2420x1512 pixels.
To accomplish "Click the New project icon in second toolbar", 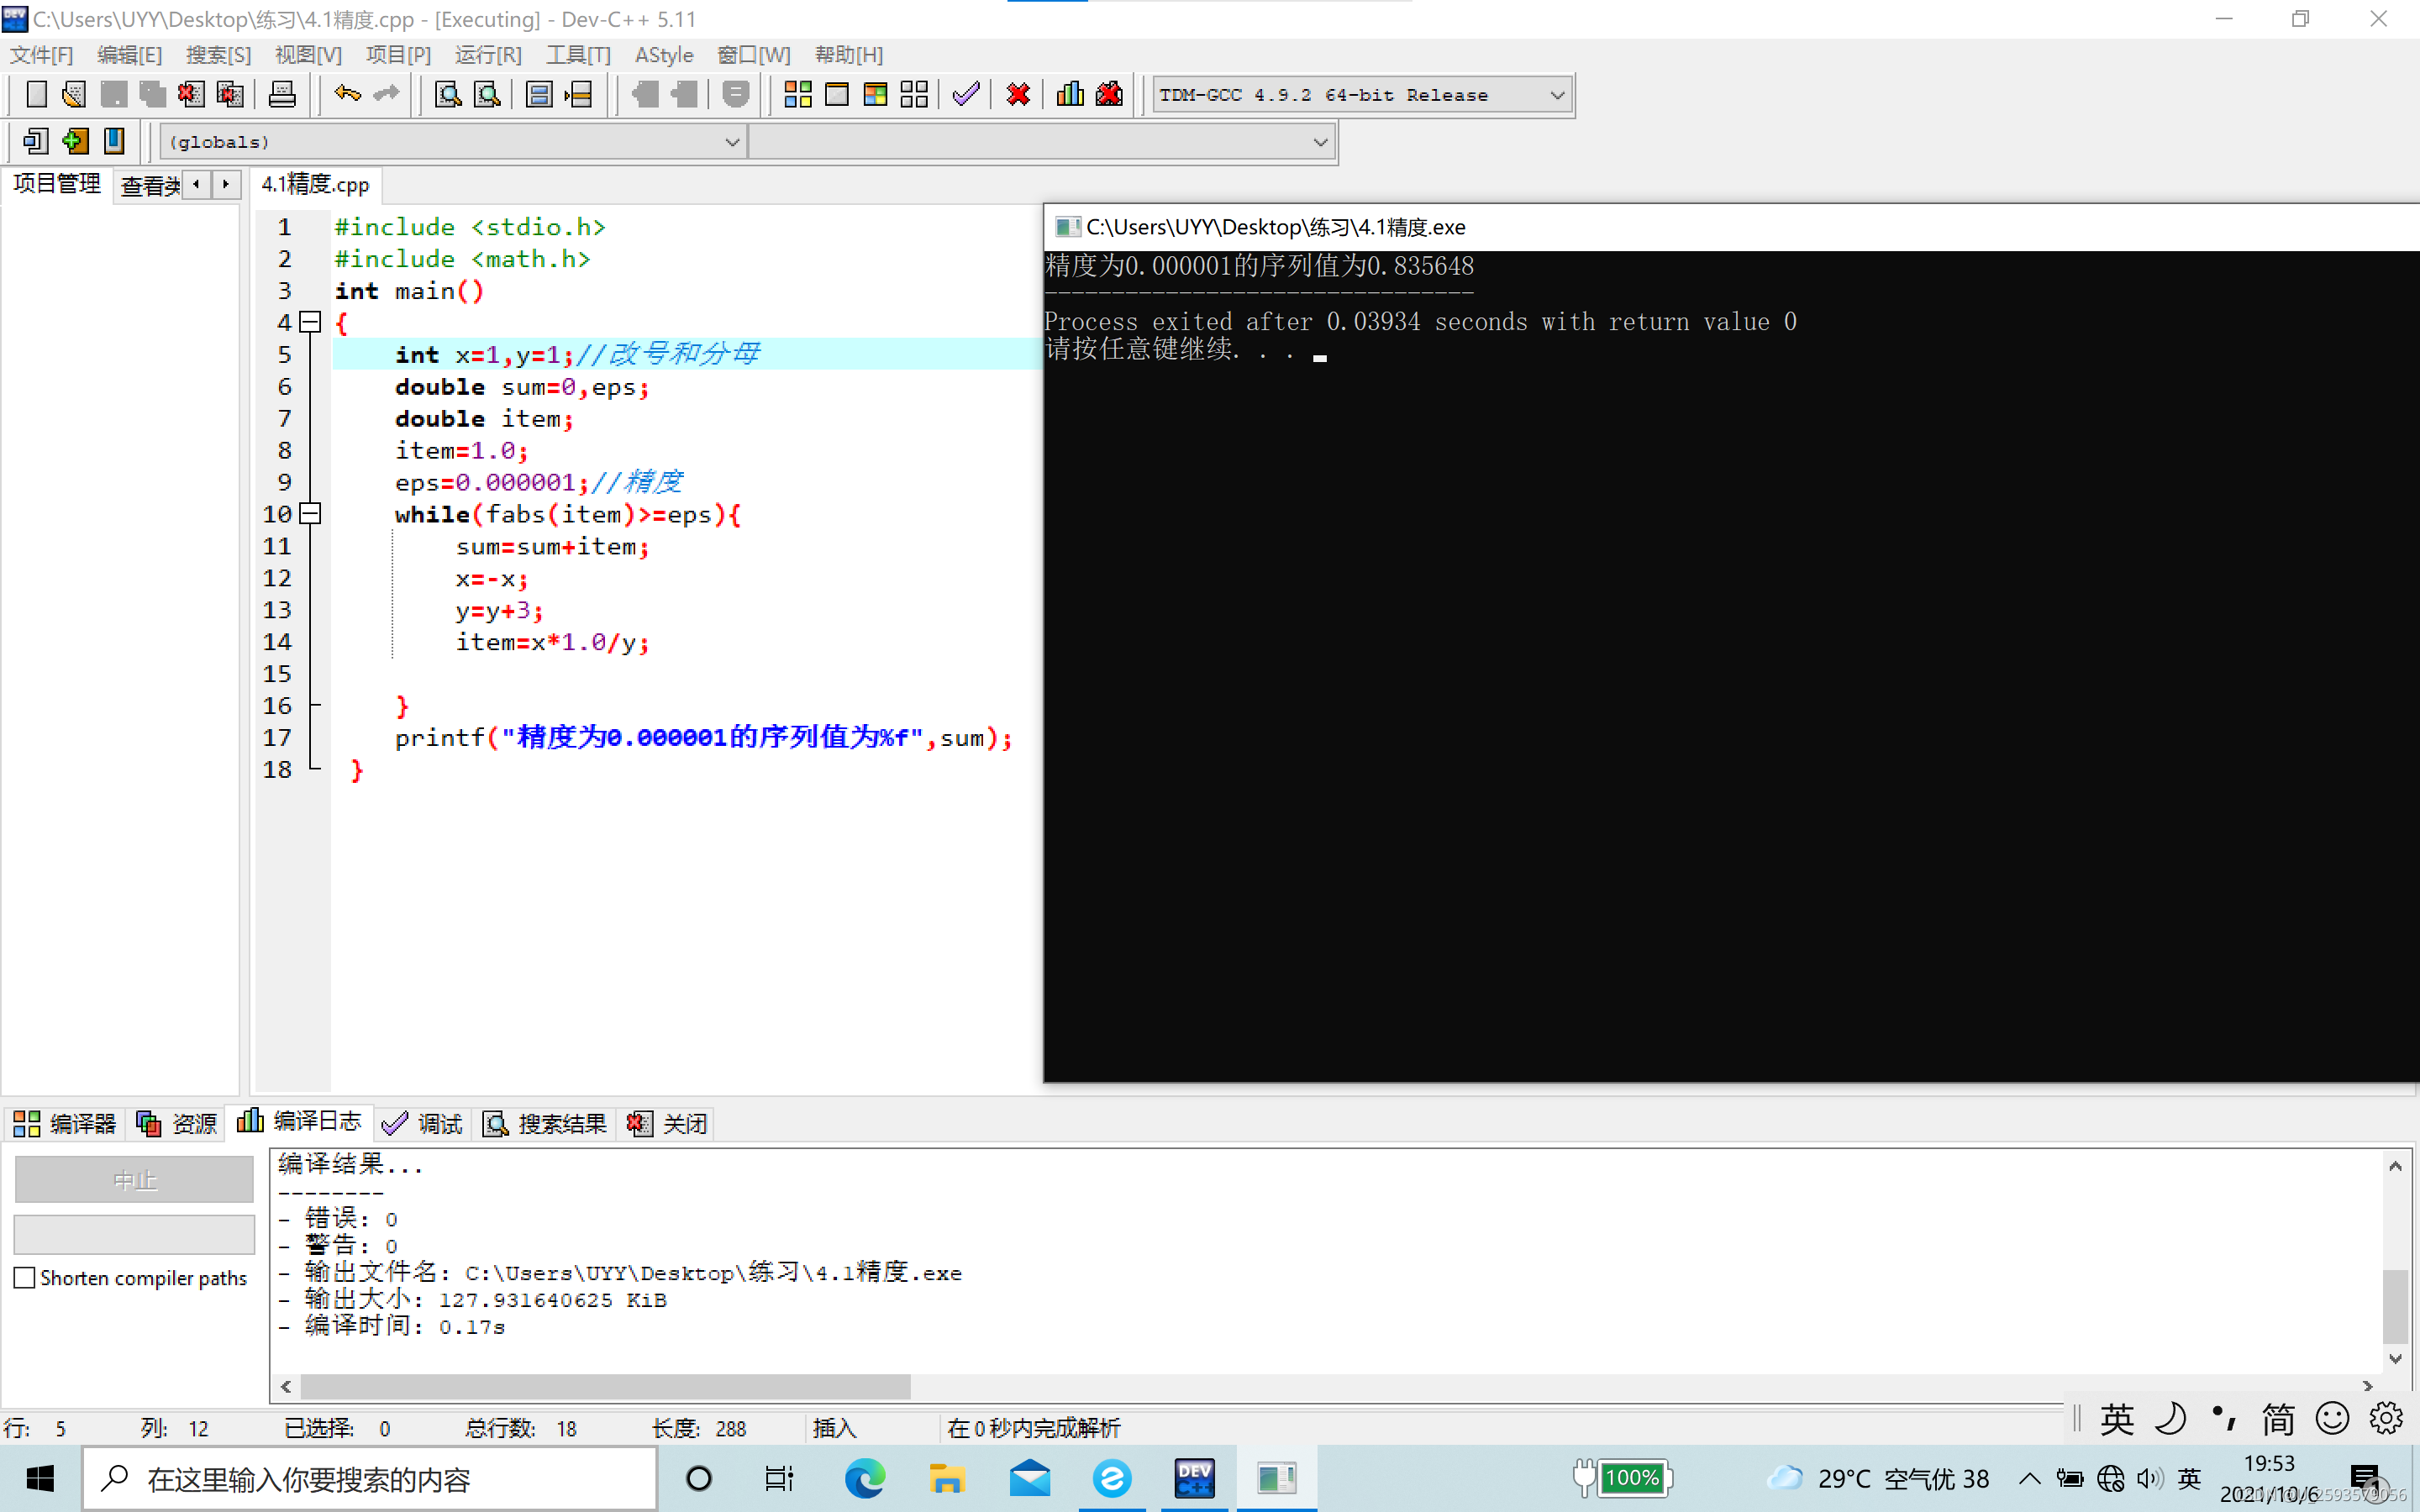I will click(x=36, y=141).
